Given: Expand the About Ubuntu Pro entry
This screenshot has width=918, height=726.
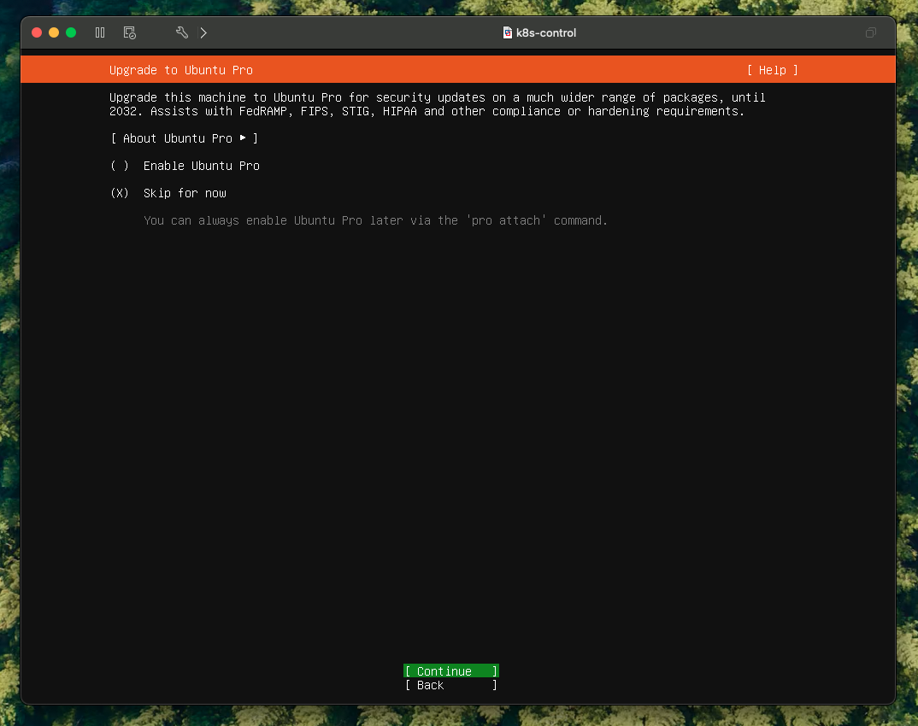Looking at the screenshot, I should [x=184, y=138].
